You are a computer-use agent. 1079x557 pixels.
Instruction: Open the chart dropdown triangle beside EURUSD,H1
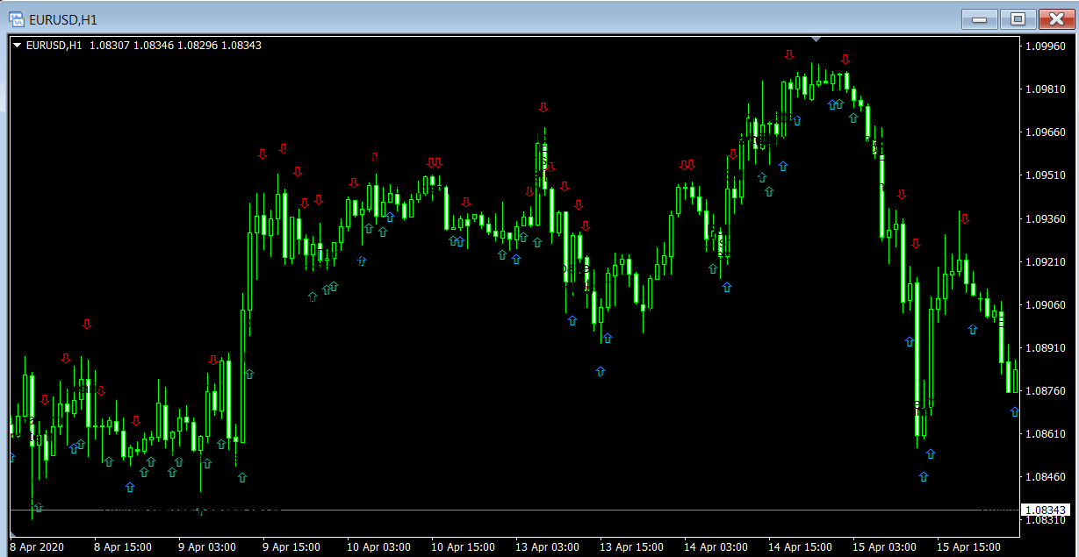coord(17,45)
